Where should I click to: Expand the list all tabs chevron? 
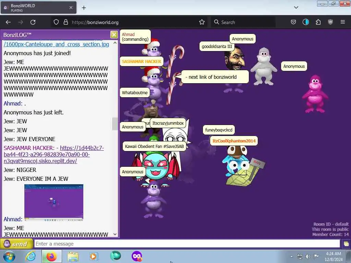click(x=296, y=8)
